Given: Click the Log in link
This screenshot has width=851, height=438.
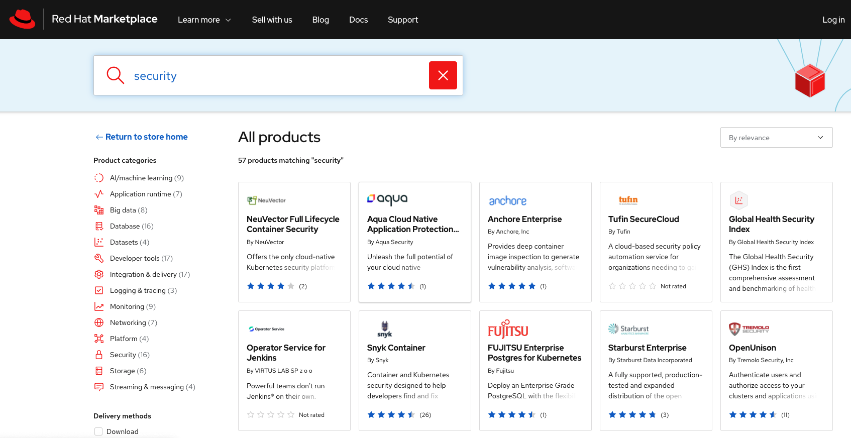Looking at the screenshot, I should point(833,20).
